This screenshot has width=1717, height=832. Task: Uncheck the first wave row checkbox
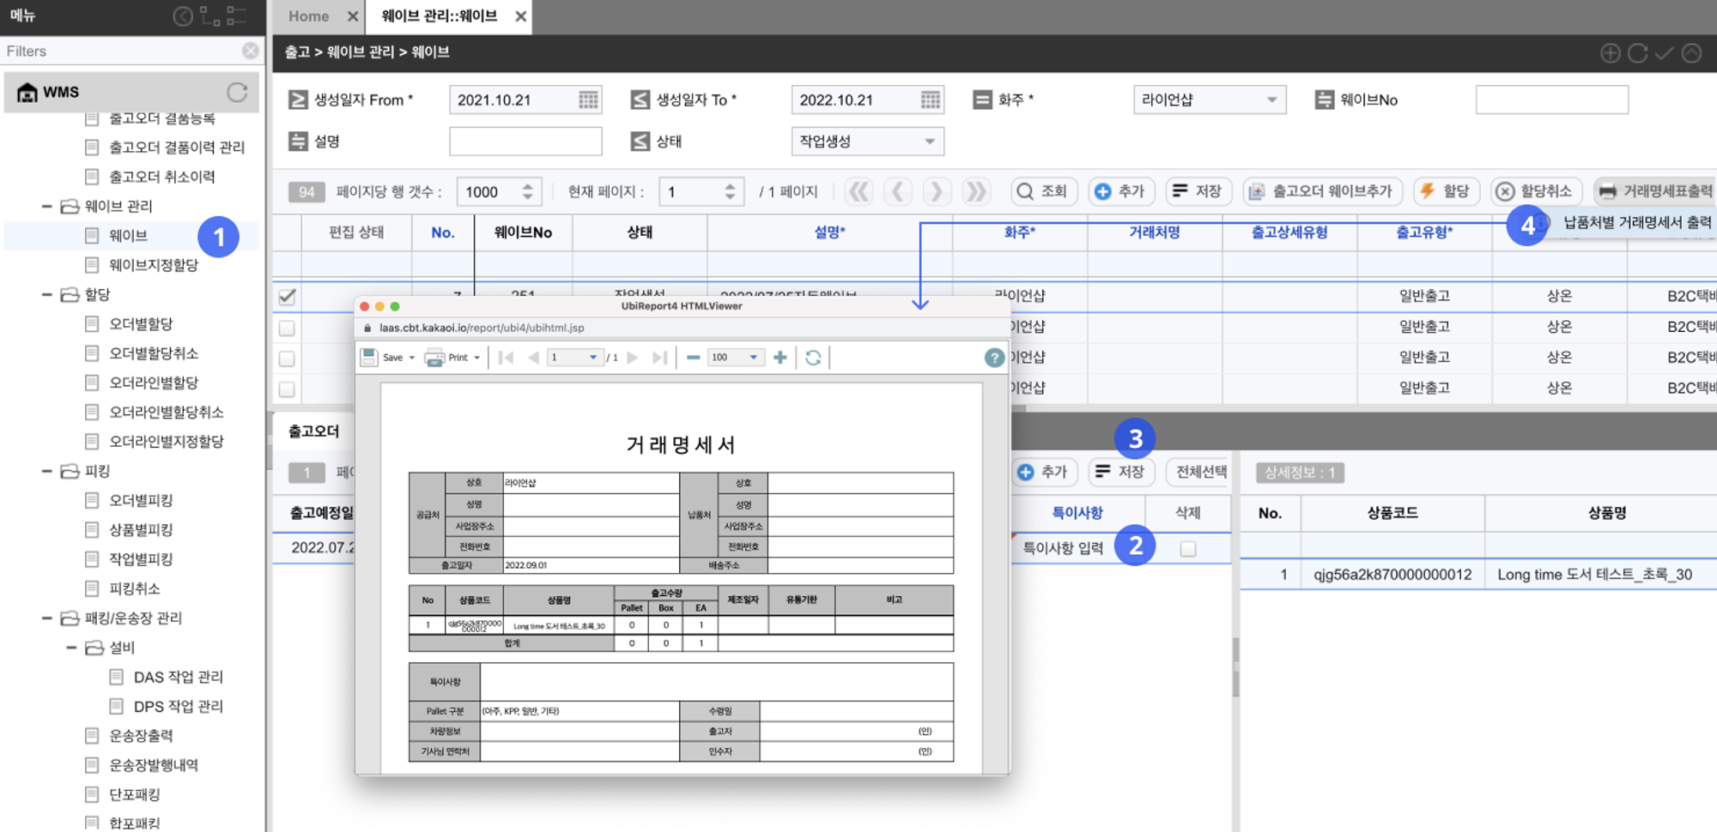click(288, 297)
